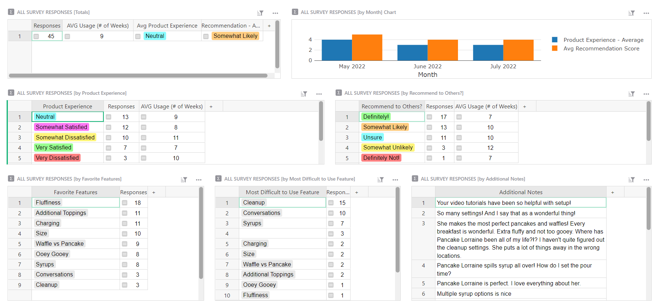The height and width of the screenshot is (305, 656).
Task: Click horizontal scrollbar in Totals table
Action: [138, 76]
